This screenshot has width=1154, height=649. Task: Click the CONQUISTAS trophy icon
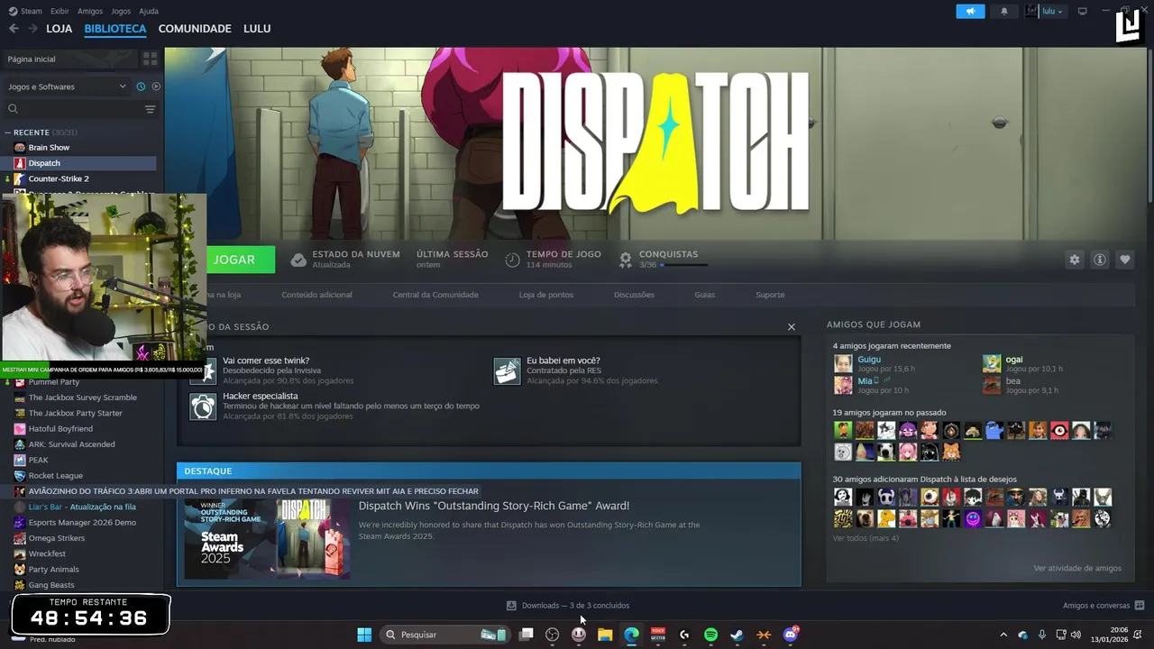626,260
